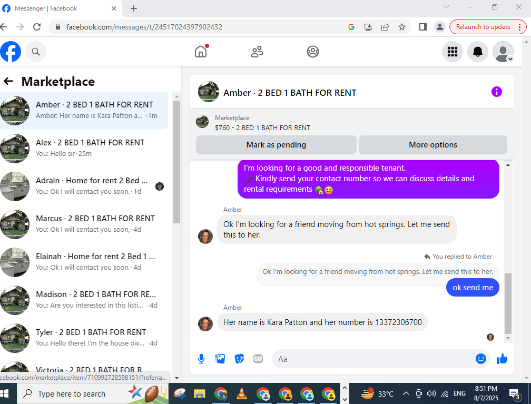
Task: Open tab search chevron in title bar
Action: click(446, 7)
